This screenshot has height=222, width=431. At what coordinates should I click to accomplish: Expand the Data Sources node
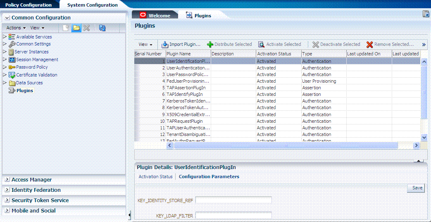pyautogui.click(x=5, y=82)
